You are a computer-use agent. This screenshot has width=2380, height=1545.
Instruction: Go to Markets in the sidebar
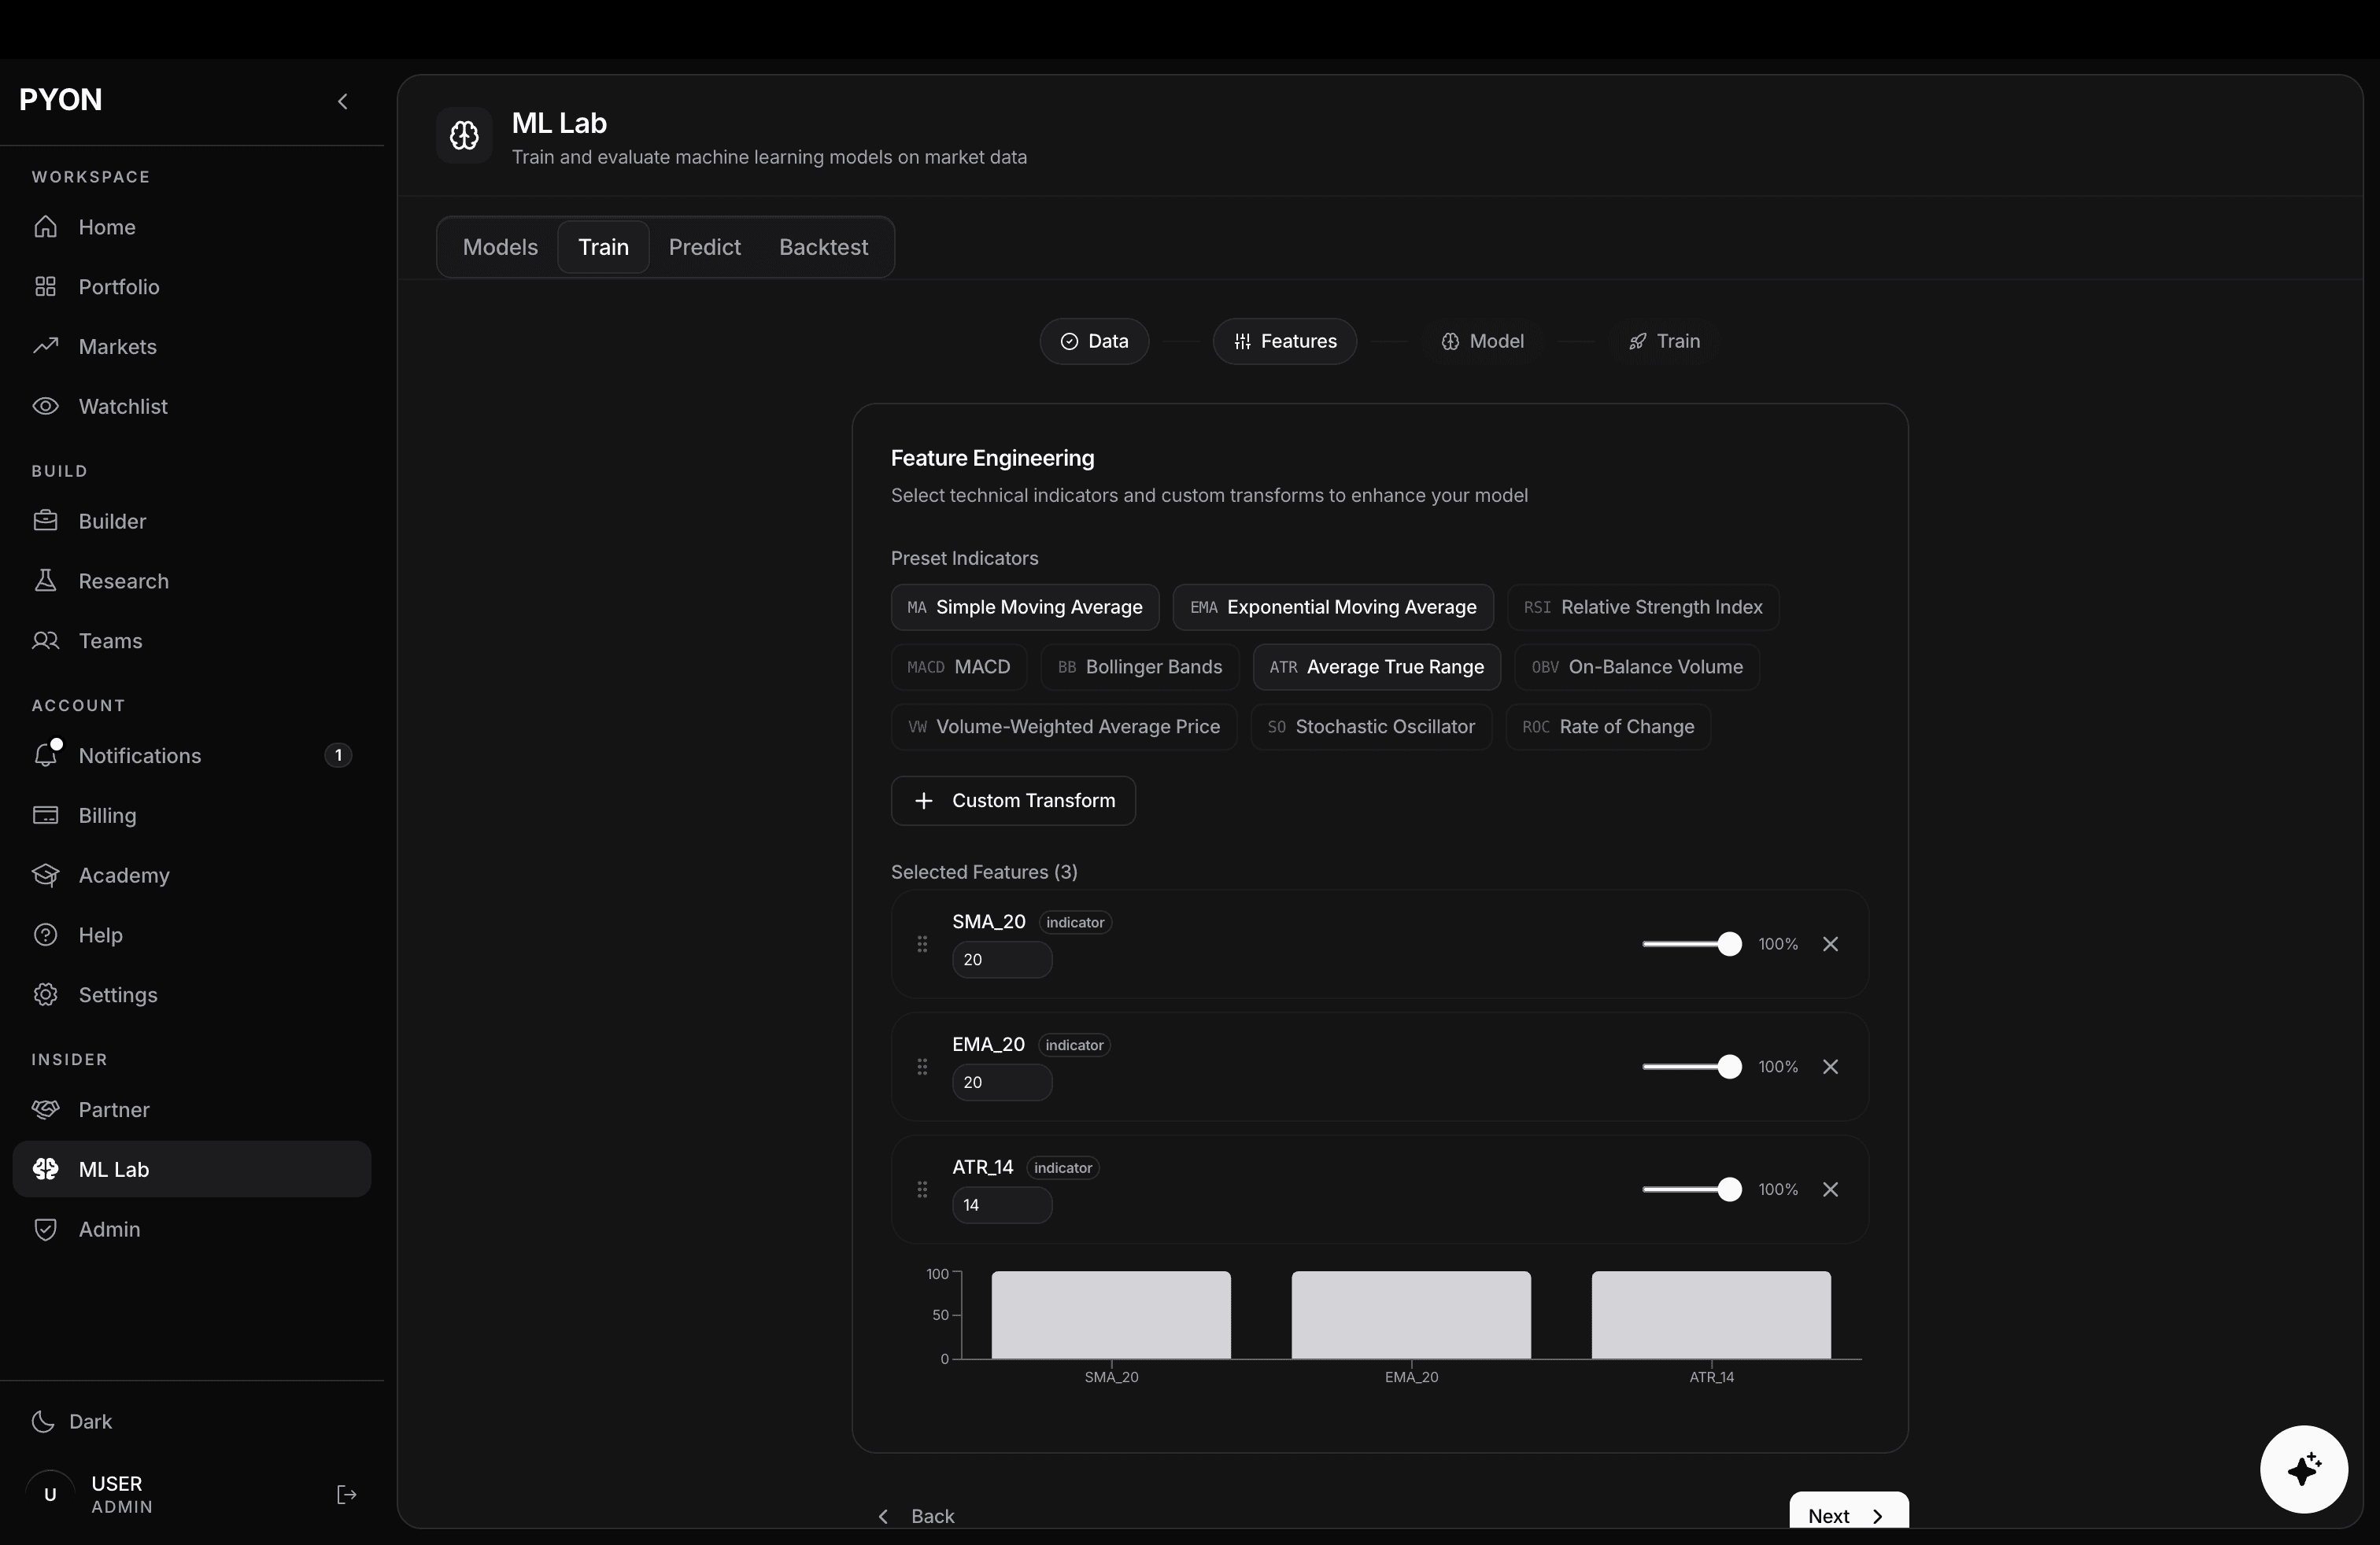(192, 347)
